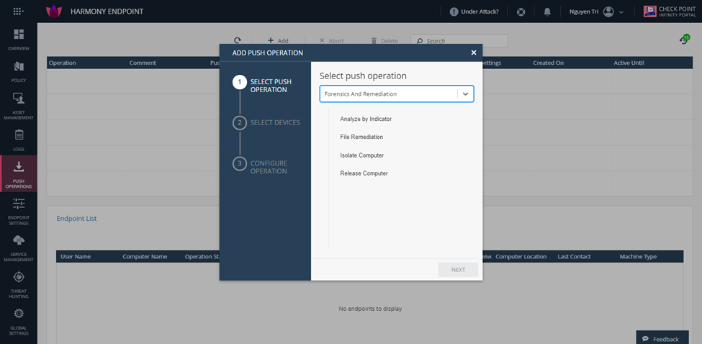
Task: Click the Active Until column header
Action: pos(629,63)
